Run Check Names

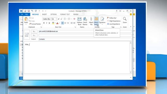click(x=85, y=21)
